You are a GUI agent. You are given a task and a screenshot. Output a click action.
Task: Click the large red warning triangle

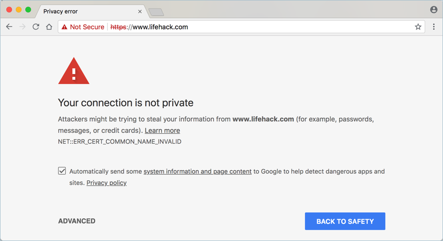[x=74, y=72]
